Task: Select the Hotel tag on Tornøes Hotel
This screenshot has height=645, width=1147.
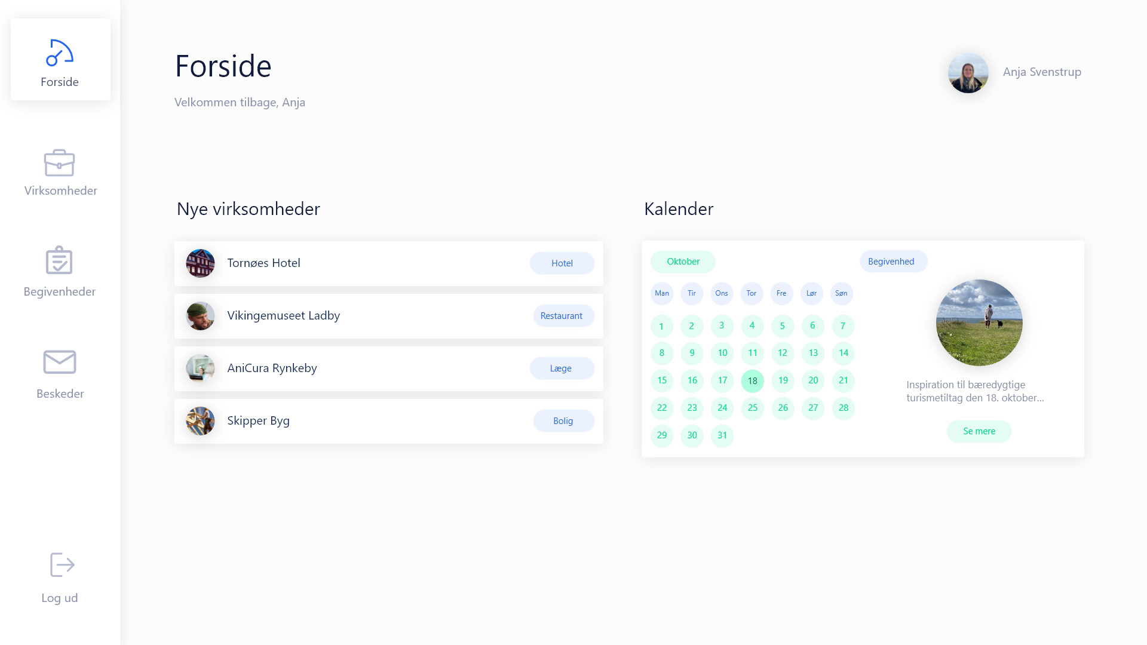Action: [562, 263]
